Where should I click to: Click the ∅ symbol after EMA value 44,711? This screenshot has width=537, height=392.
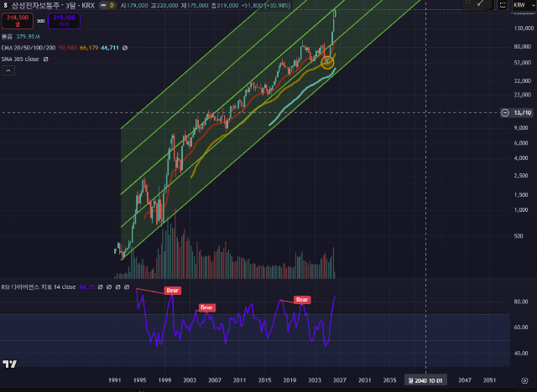click(x=125, y=48)
